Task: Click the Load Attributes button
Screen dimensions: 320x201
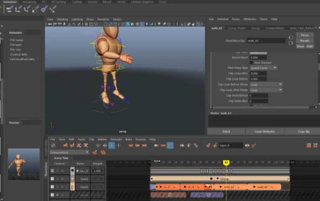Action: [x=265, y=132]
